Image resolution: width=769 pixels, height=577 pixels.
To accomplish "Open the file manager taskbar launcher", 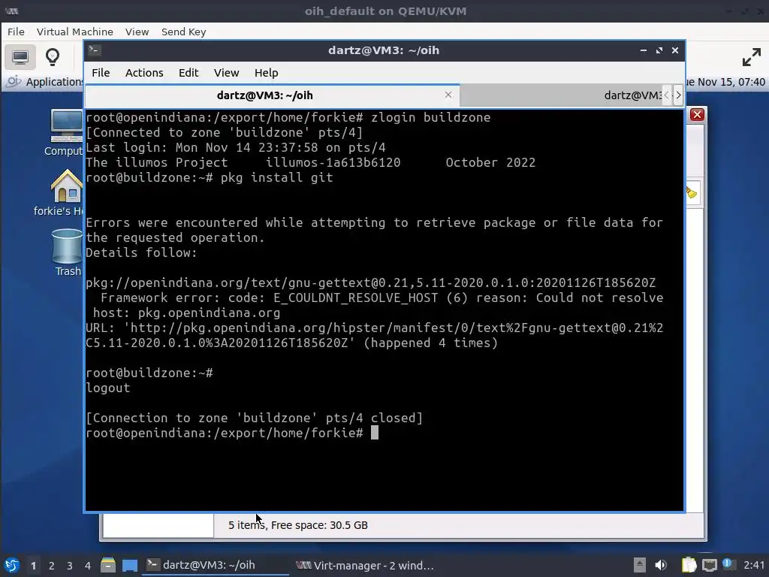I will tap(108, 565).
